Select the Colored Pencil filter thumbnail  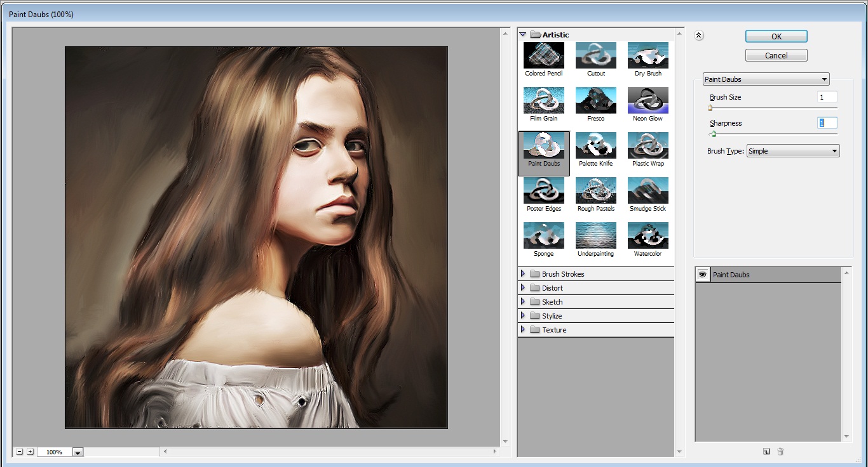pos(543,56)
